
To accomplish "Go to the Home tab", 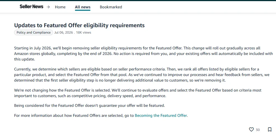I will [x=60, y=7].
